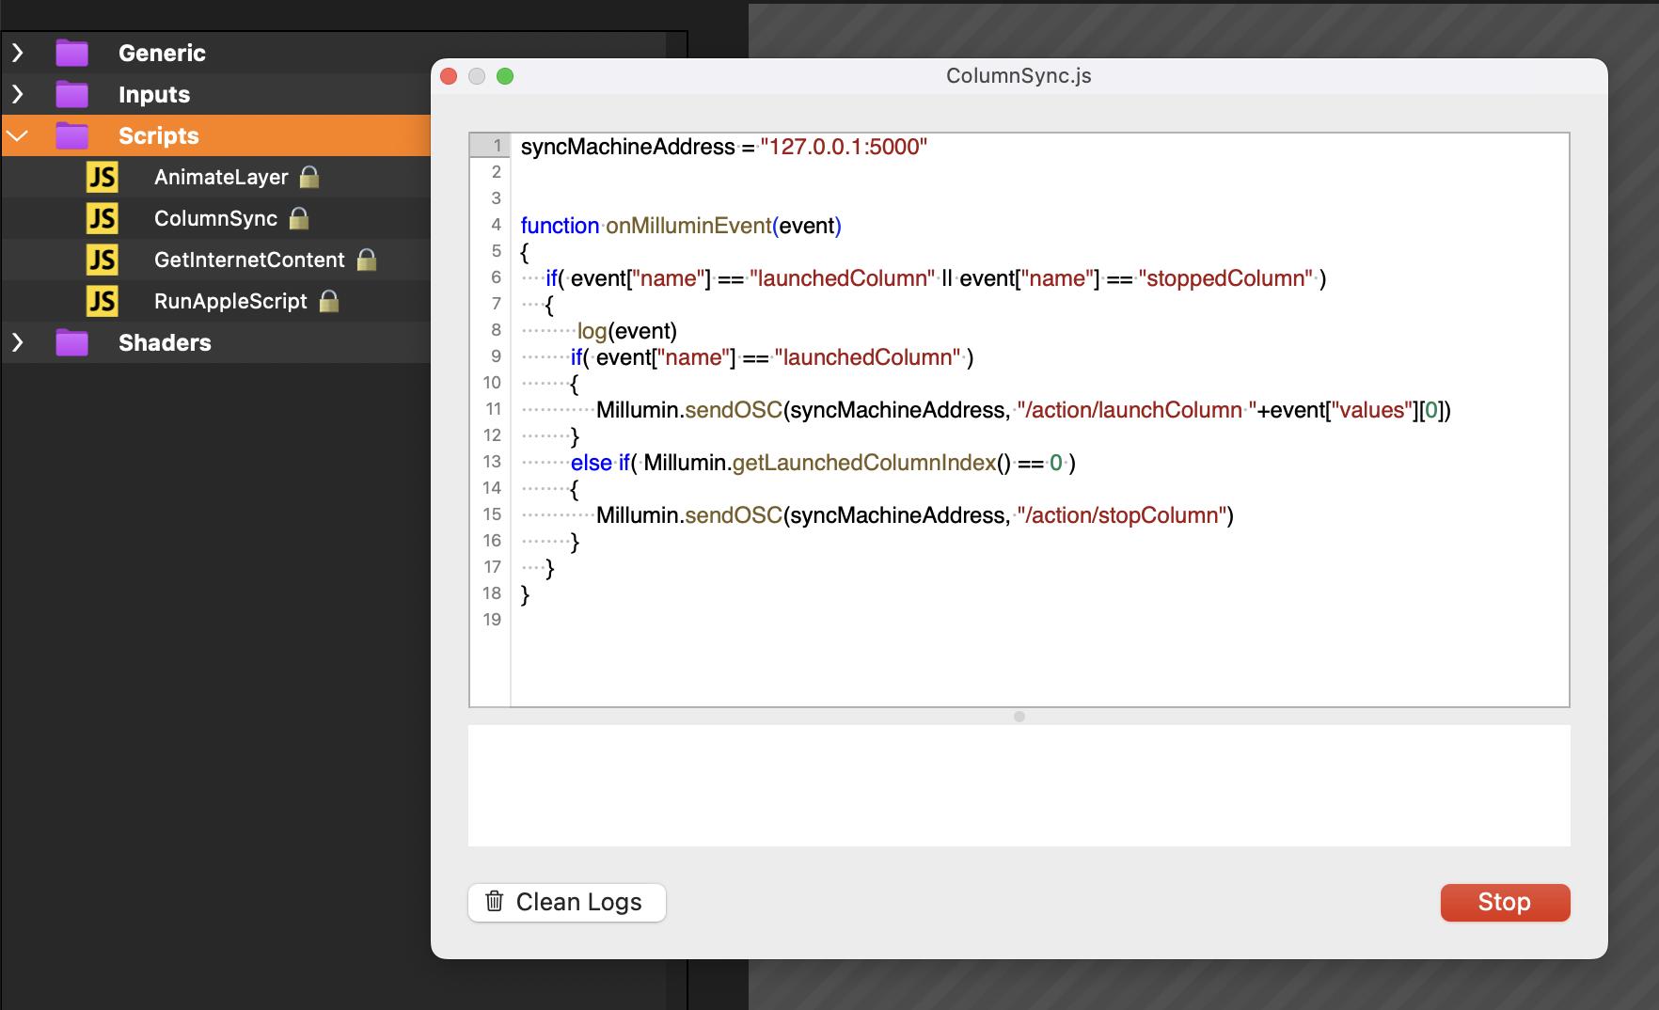
Task: Toggle the lock on AnimateLayer script
Action: click(309, 177)
